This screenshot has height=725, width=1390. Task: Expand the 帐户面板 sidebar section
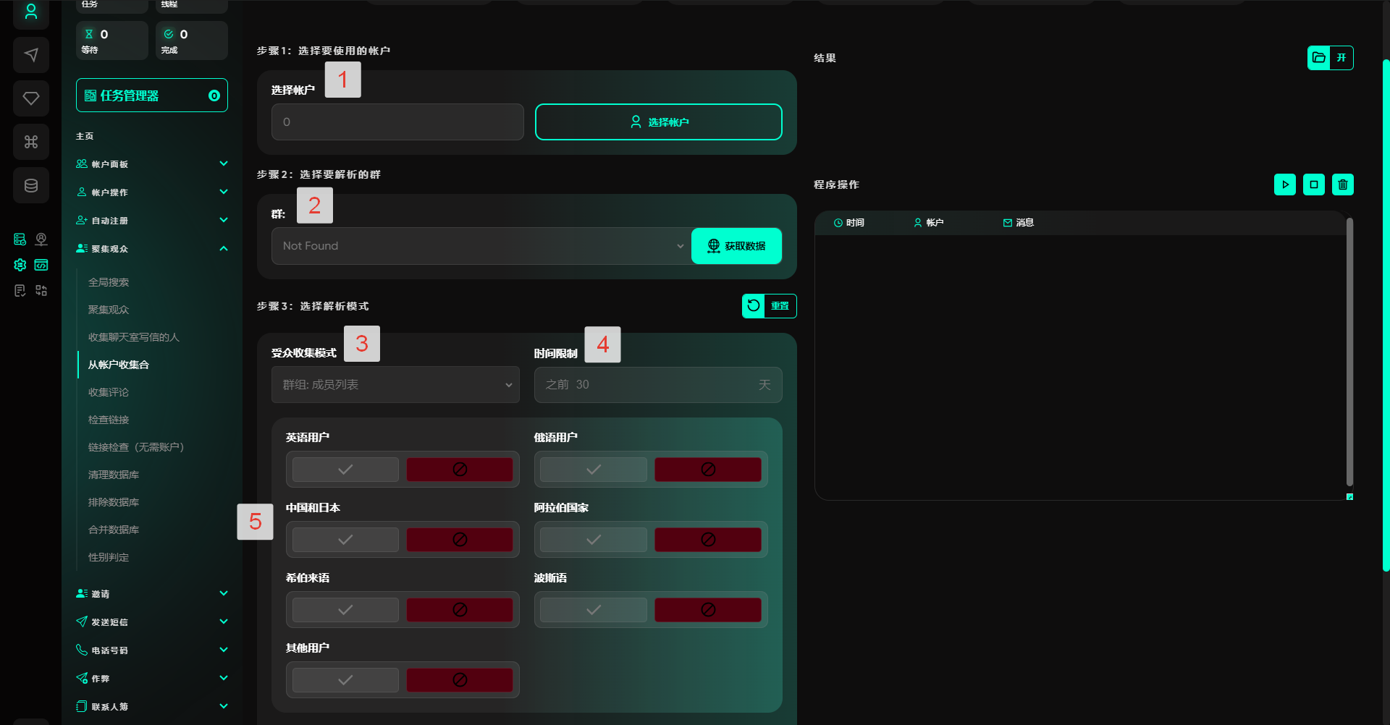pos(152,164)
